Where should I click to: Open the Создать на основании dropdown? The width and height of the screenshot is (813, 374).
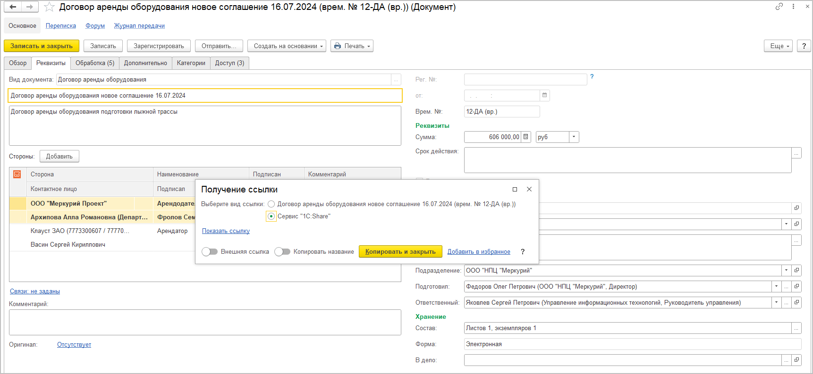[x=286, y=46]
